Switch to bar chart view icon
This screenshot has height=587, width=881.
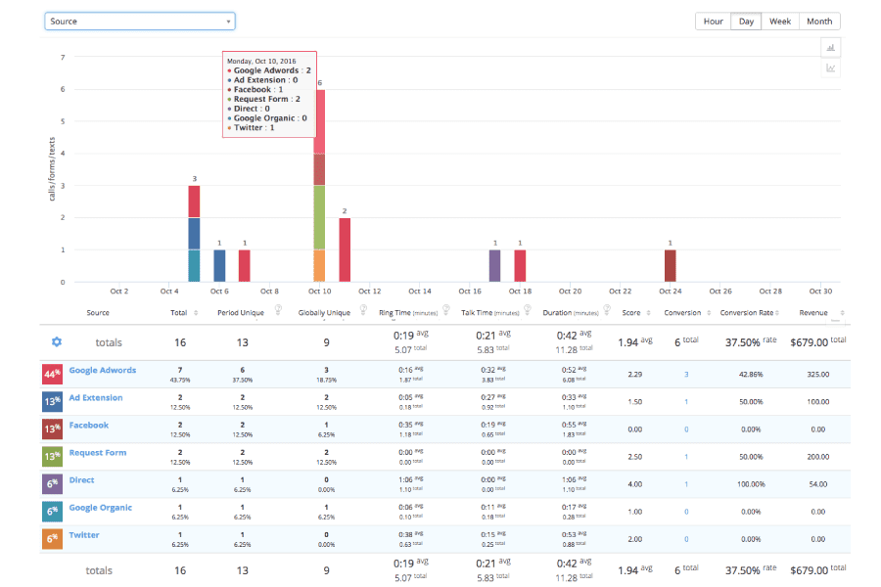pyautogui.click(x=830, y=47)
